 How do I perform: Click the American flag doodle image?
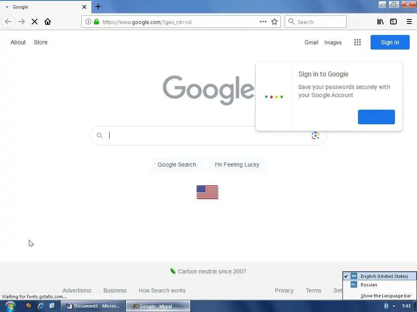coord(207,192)
